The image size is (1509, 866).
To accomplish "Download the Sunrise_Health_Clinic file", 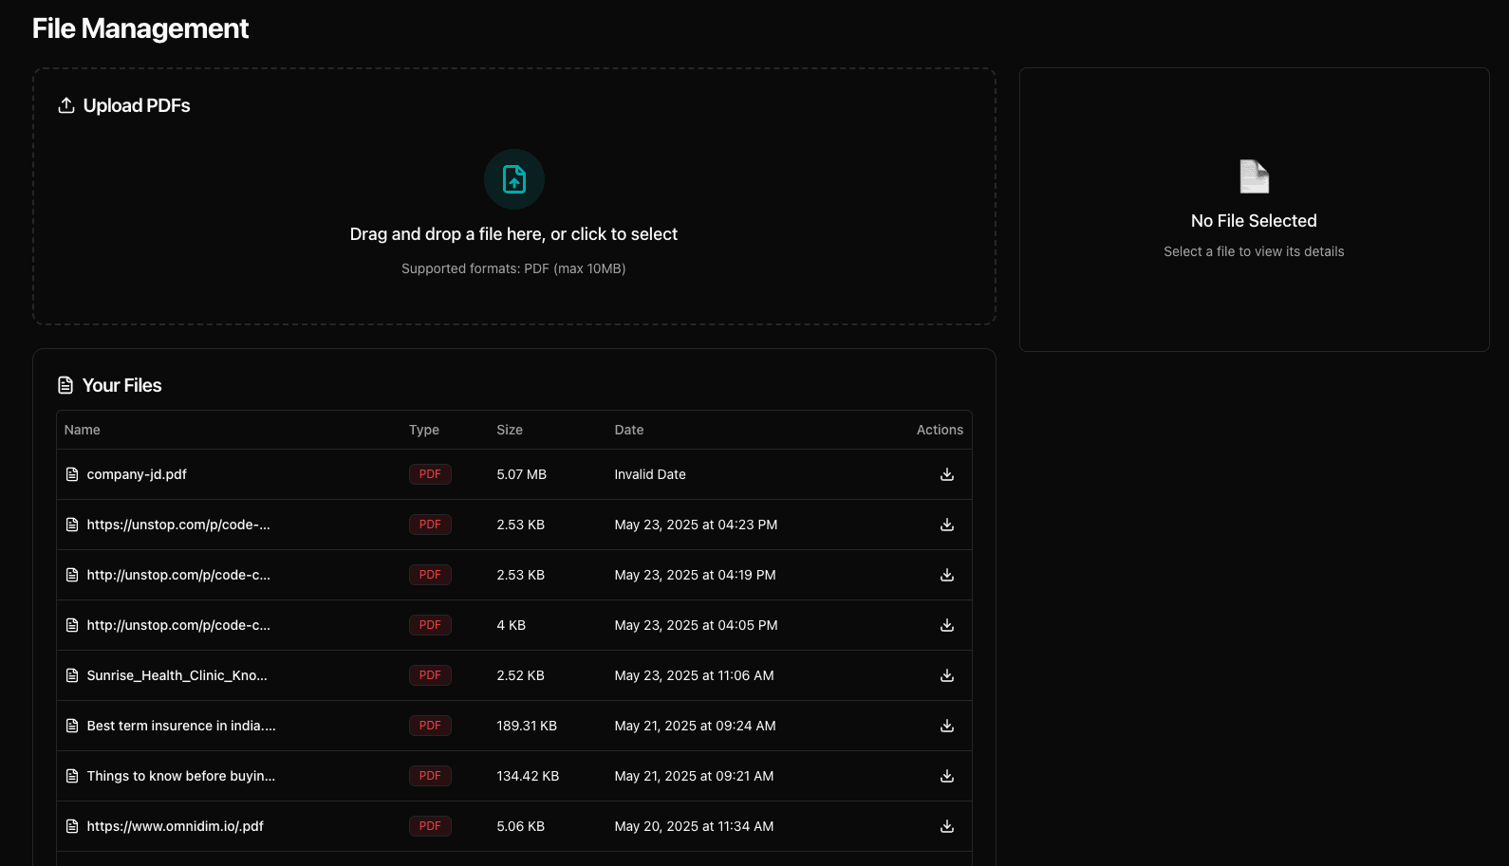I will 946,675.
